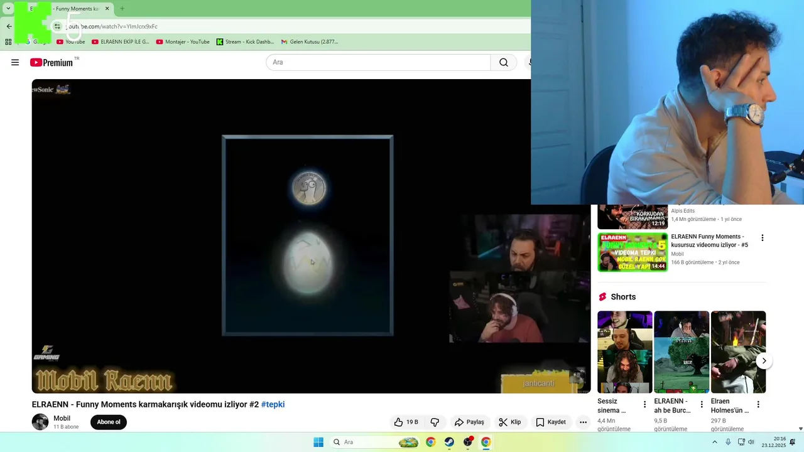Viewport: 804px width, 452px height.
Task: Open the Mobil channel name link
Action: point(62,418)
